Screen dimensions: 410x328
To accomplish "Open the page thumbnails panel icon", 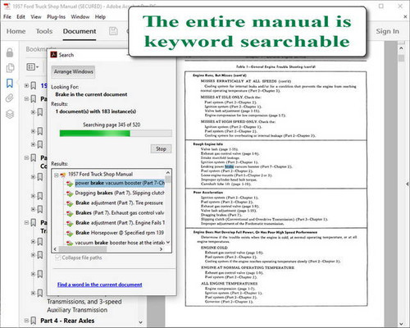I will pyautogui.click(x=10, y=68).
